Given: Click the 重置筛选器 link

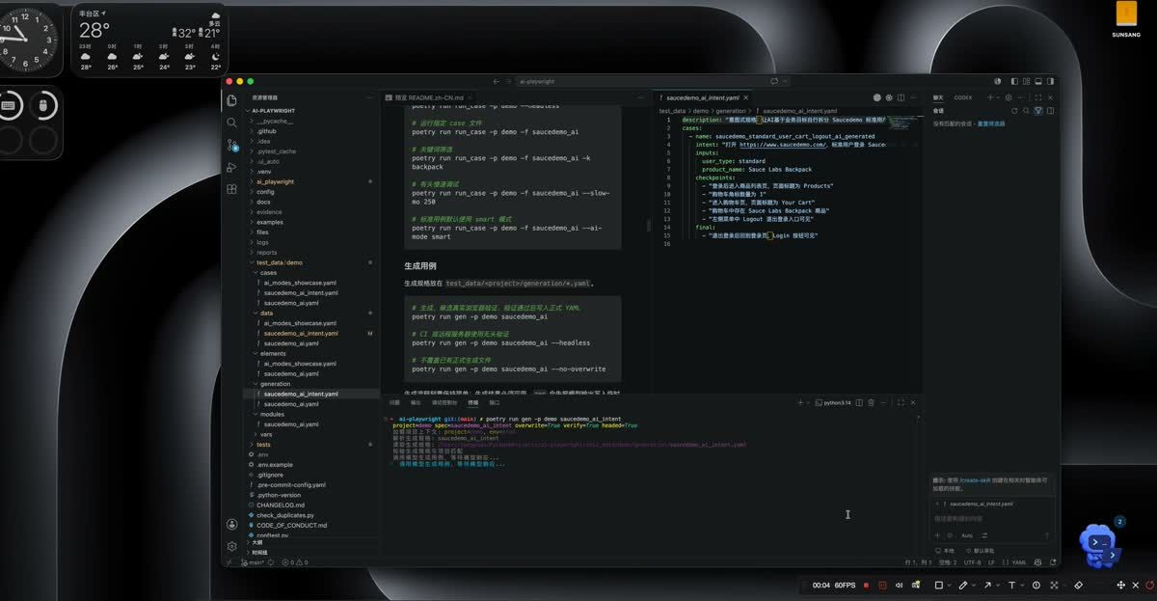Looking at the screenshot, I should coord(991,123).
